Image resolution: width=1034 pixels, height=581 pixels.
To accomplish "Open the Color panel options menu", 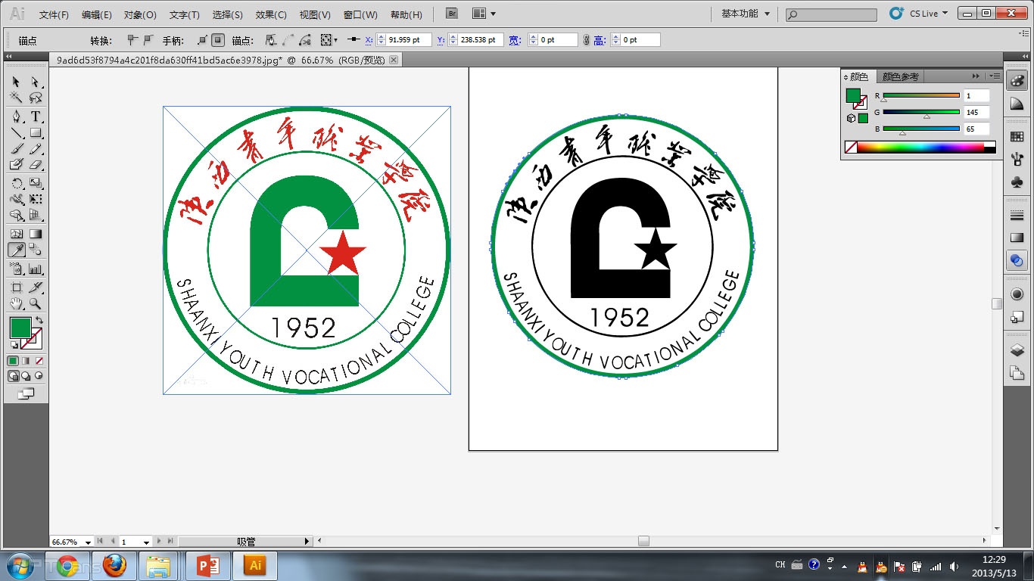I will [989, 76].
